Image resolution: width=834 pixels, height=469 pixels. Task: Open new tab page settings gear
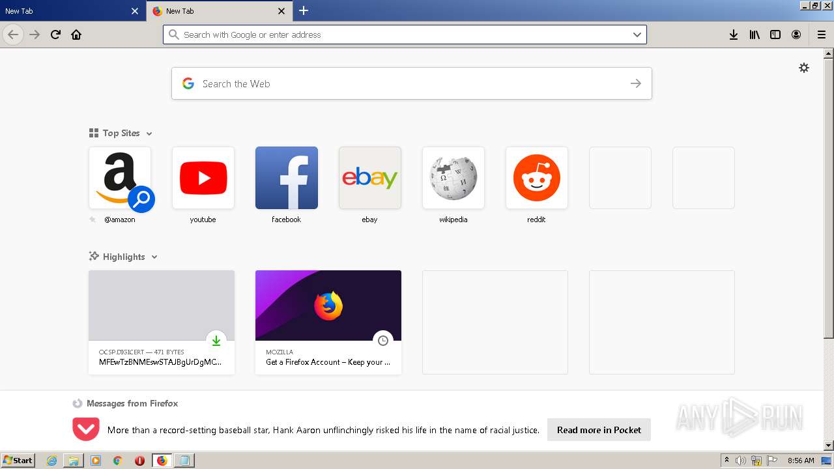pyautogui.click(x=804, y=68)
